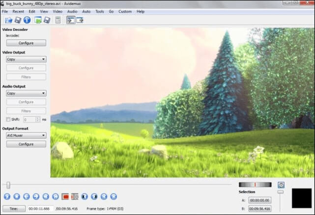Show video information with the blue info icon
The image size is (315, 215).
[27, 20]
